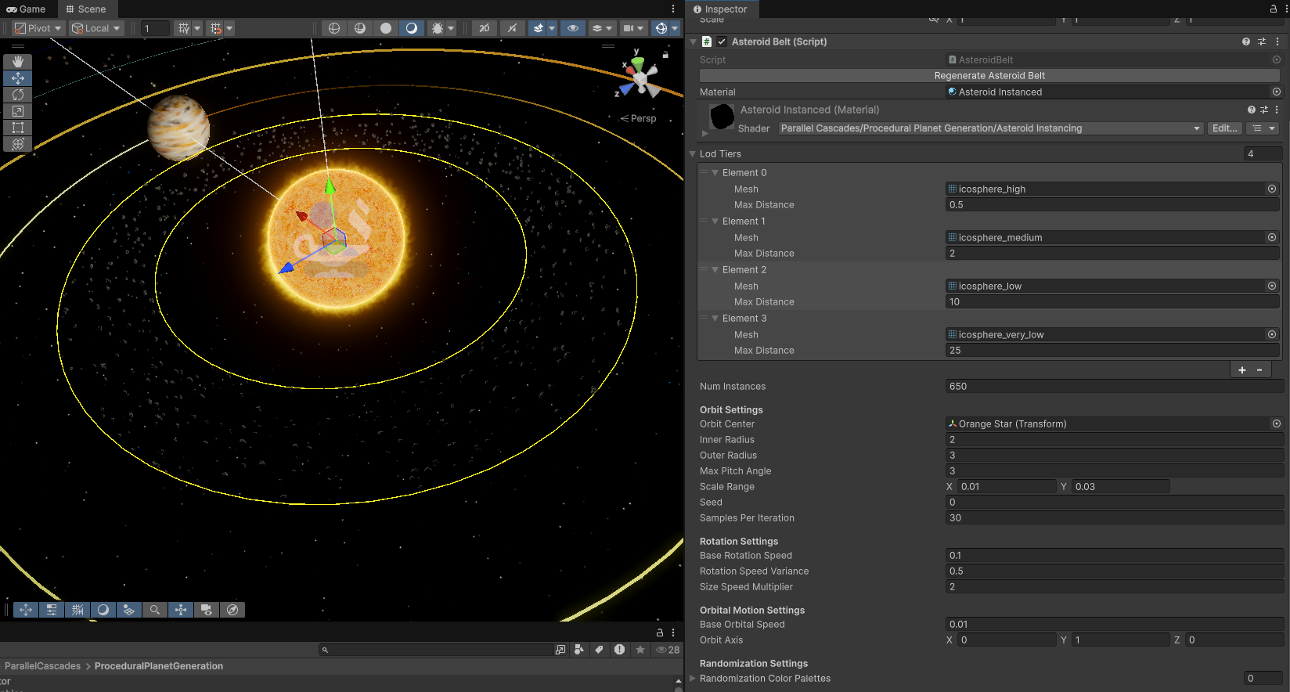The height and width of the screenshot is (692, 1290).
Task: Switch to the Game tab
Action: pyautogui.click(x=27, y=9)
